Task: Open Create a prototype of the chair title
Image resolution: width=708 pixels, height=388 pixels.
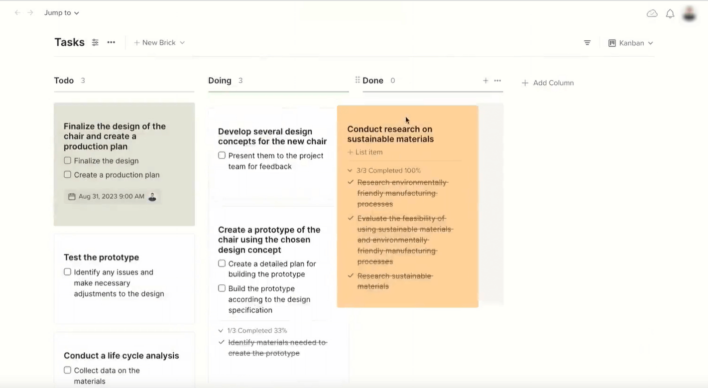Action: tap(269, 240)
